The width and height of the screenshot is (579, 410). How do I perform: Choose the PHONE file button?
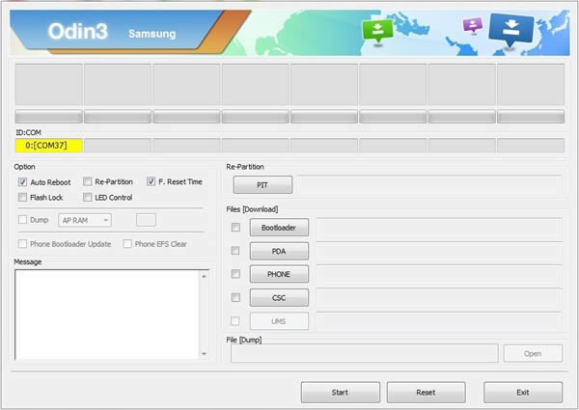coord(279,274)
